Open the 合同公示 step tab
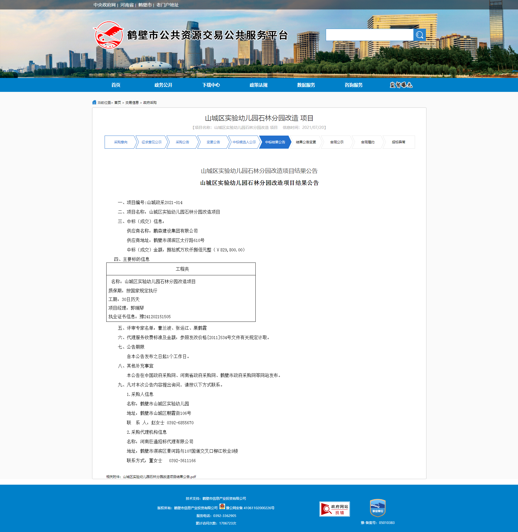This screenshot has height=532, width=518. [x=337, y=142]
